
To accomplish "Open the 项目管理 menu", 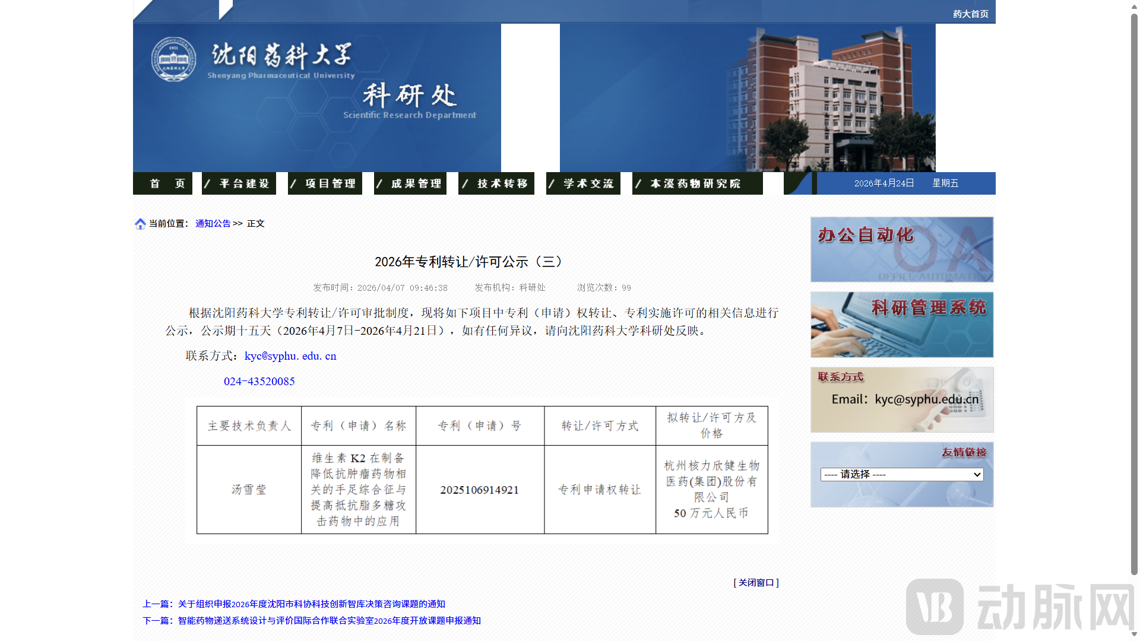I will (x=331, y=183).
